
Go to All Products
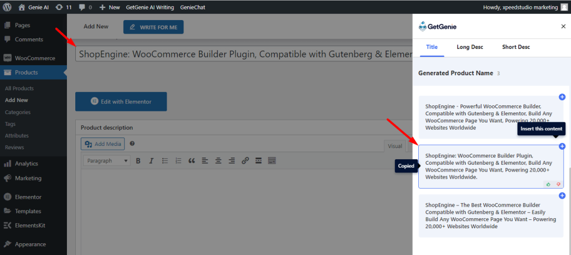pos(20,89)
